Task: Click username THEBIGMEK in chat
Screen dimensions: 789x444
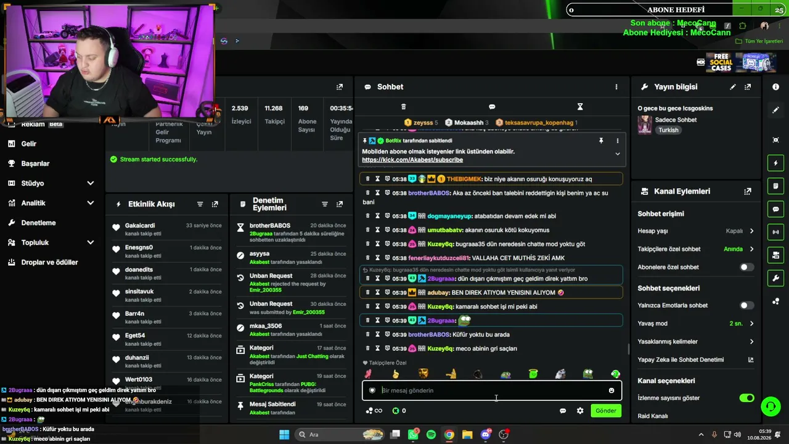Action: coord(464,179)
